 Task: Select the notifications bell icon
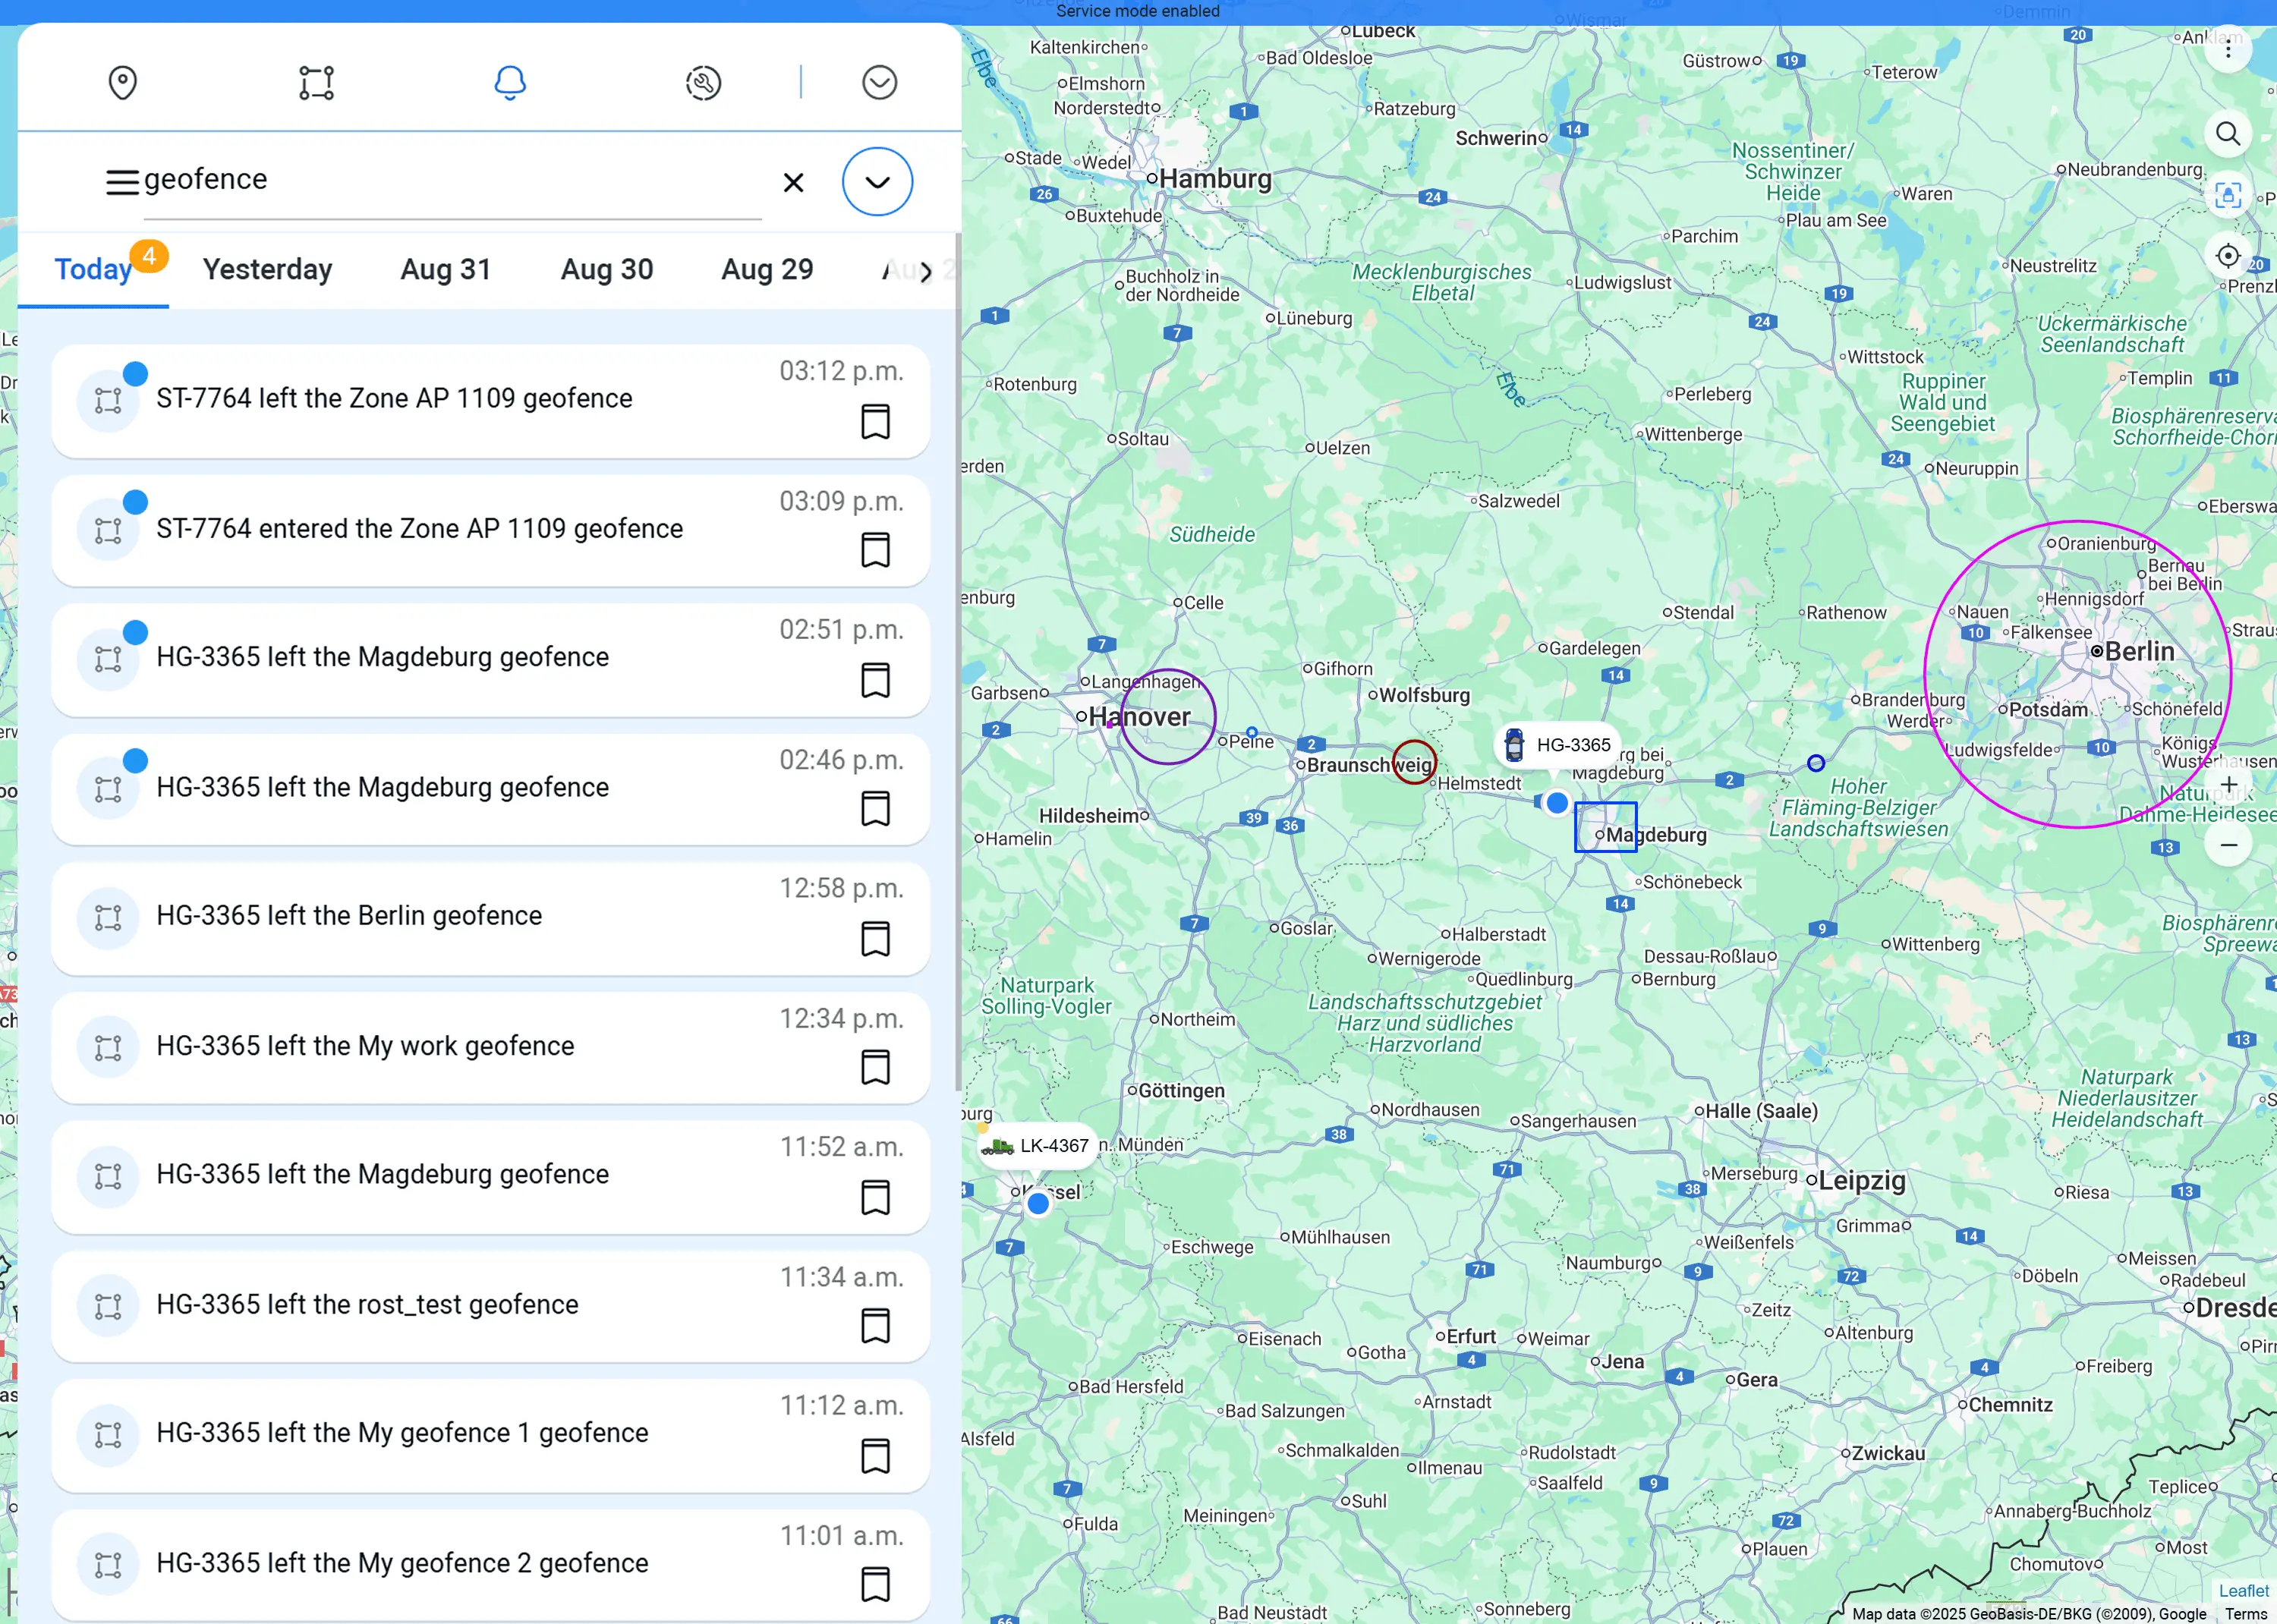[x=510, y=83]
